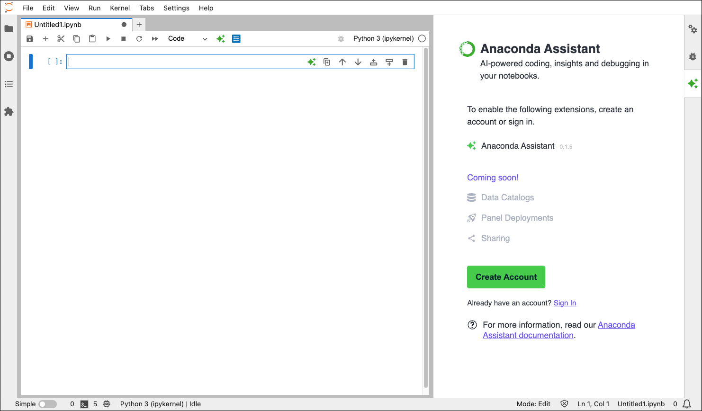This screenshot has width=702, height=411.
Task: Run the selected cell
Action: pos(108,39)
